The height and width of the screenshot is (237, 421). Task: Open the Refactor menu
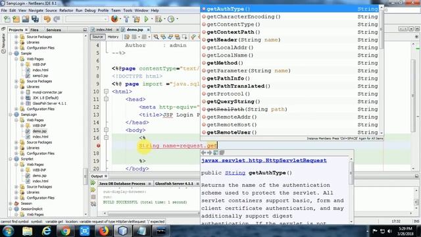coord(66,11)
